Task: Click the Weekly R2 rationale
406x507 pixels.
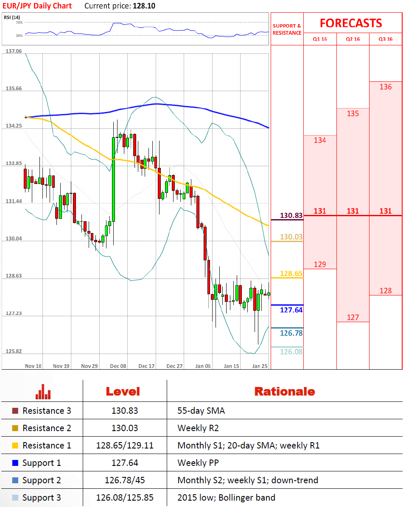Action: pyautogui.click(x=198, y=428)
